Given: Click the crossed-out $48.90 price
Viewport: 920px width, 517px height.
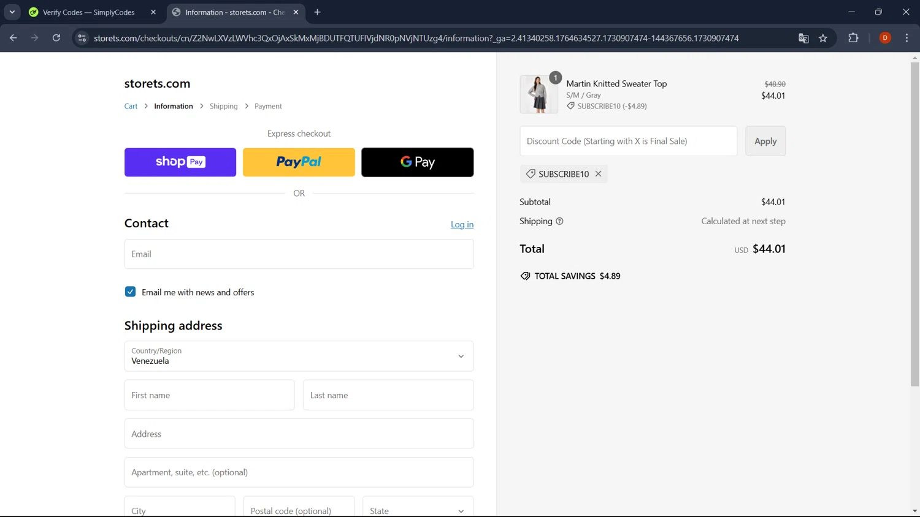Looking at the screenshot, I should pos(775,84).
